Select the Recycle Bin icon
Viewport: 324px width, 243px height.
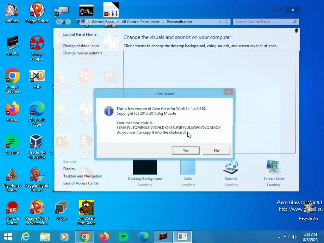point(308,210)
